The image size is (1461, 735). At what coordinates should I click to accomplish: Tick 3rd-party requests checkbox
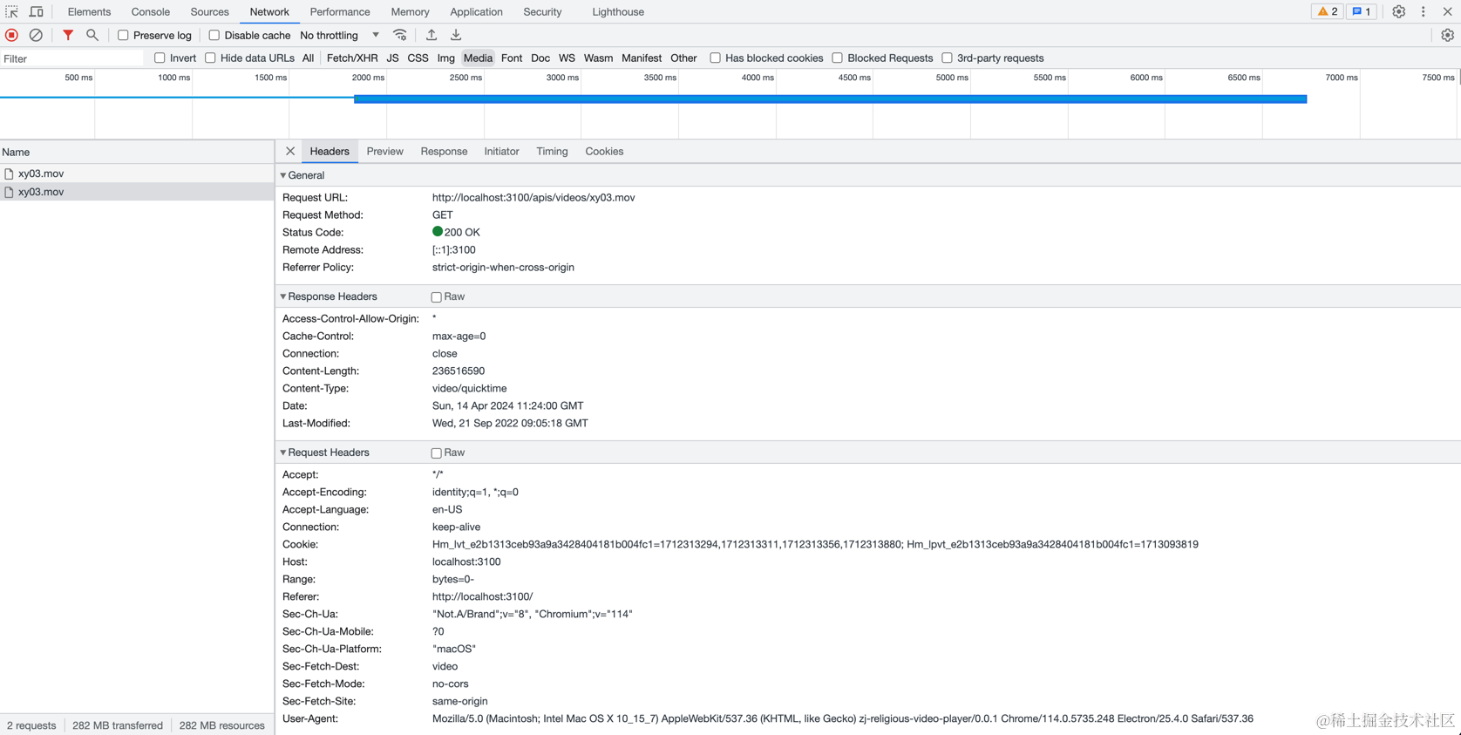pyautogui.click(x=947, y=58)
